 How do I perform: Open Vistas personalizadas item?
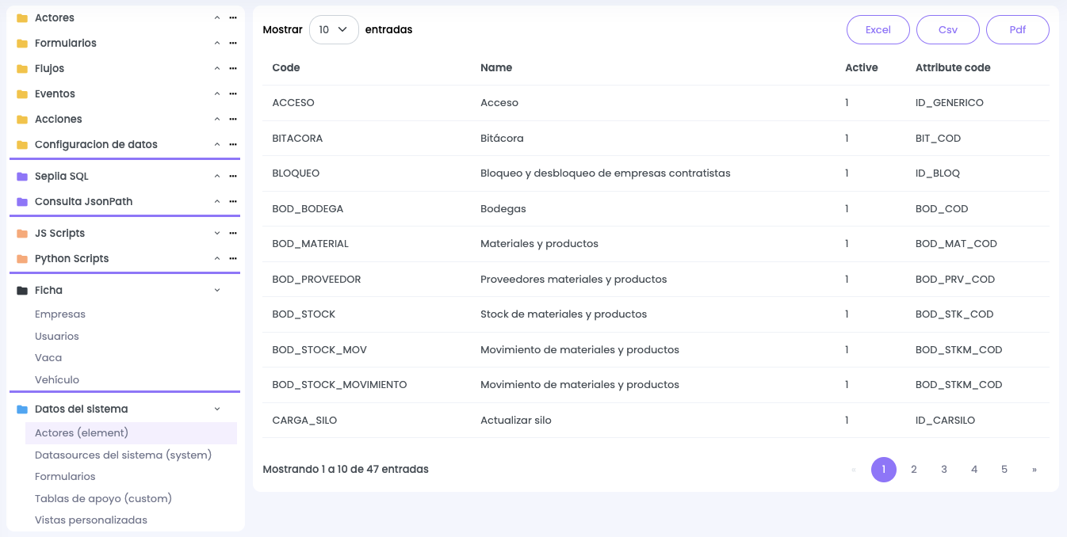pos(91,520)
